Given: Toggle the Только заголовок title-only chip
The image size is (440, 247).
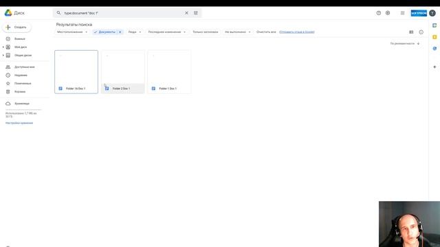Looking at the screenshot, I should (x=205, y=32).
